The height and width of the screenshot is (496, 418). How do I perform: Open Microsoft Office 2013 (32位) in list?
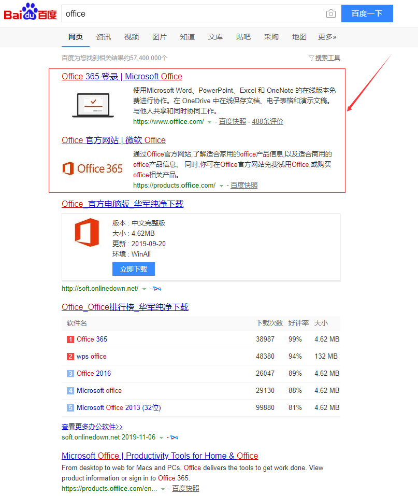click(119, 407)
